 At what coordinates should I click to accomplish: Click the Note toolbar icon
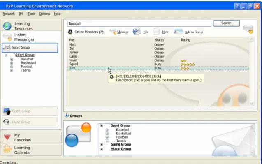click(157, 31)
